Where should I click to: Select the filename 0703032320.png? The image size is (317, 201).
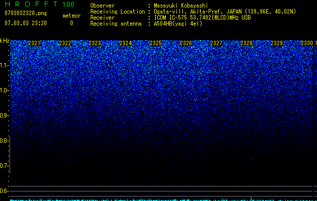tap(26, 14)
